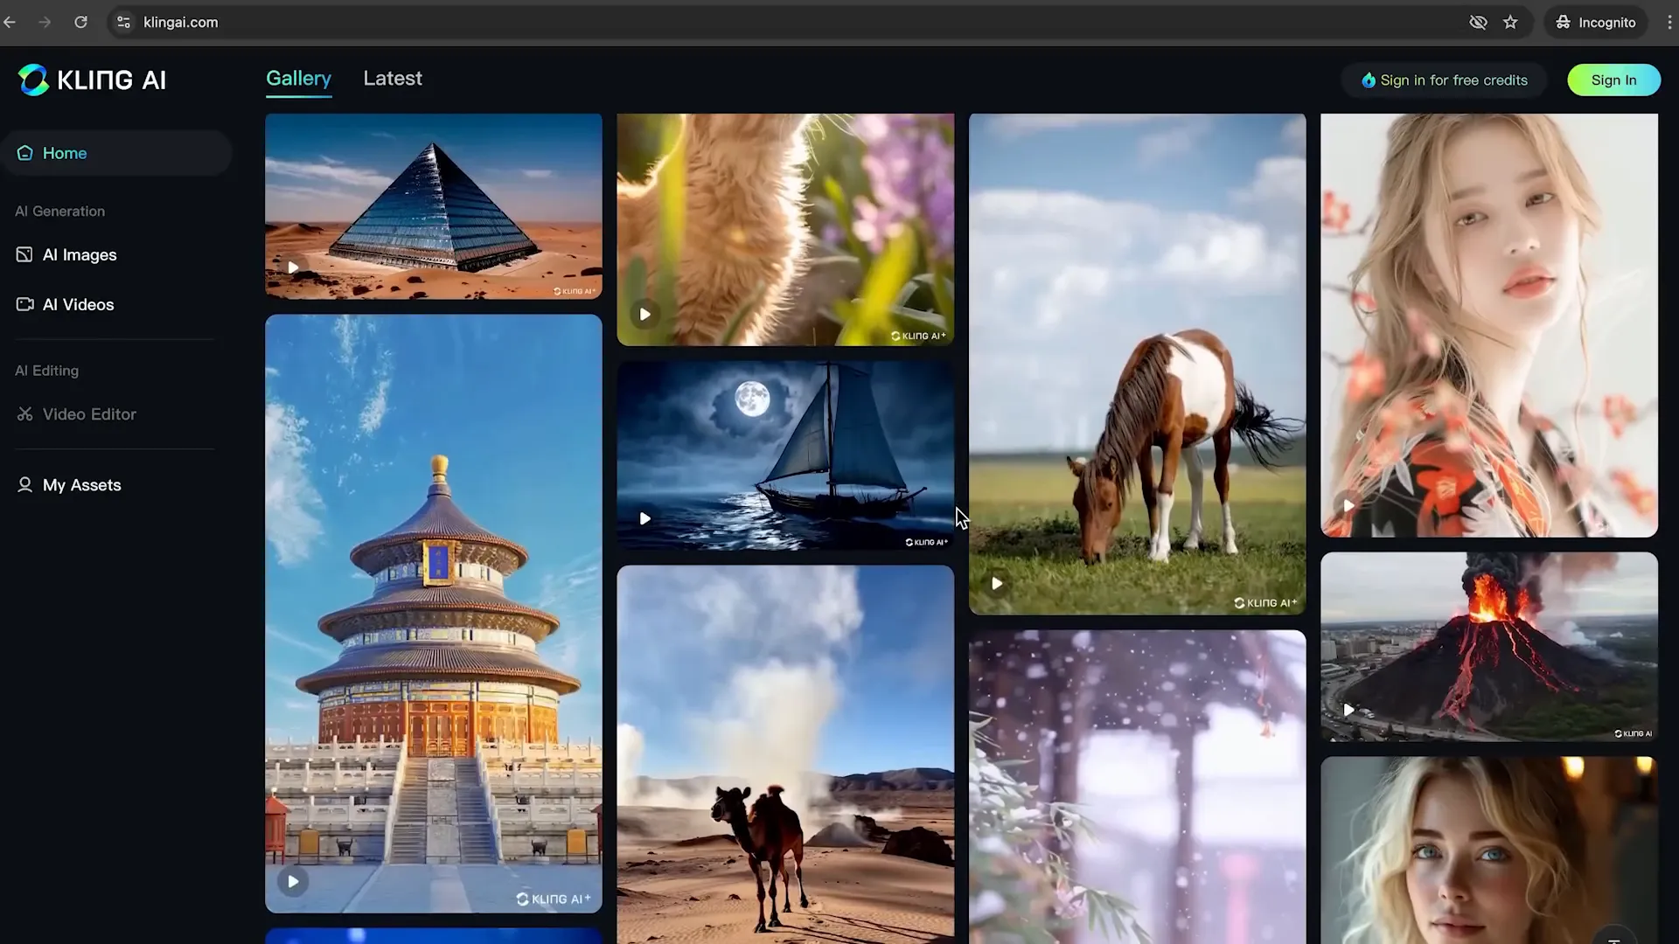Bookmark the page with the star icon
Image resolution: width=1679 pixels, height=944 pixels.
point(1511,22)
